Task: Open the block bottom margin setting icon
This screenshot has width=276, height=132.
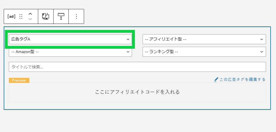Action: pyautogui.click(x=61, y=16)
